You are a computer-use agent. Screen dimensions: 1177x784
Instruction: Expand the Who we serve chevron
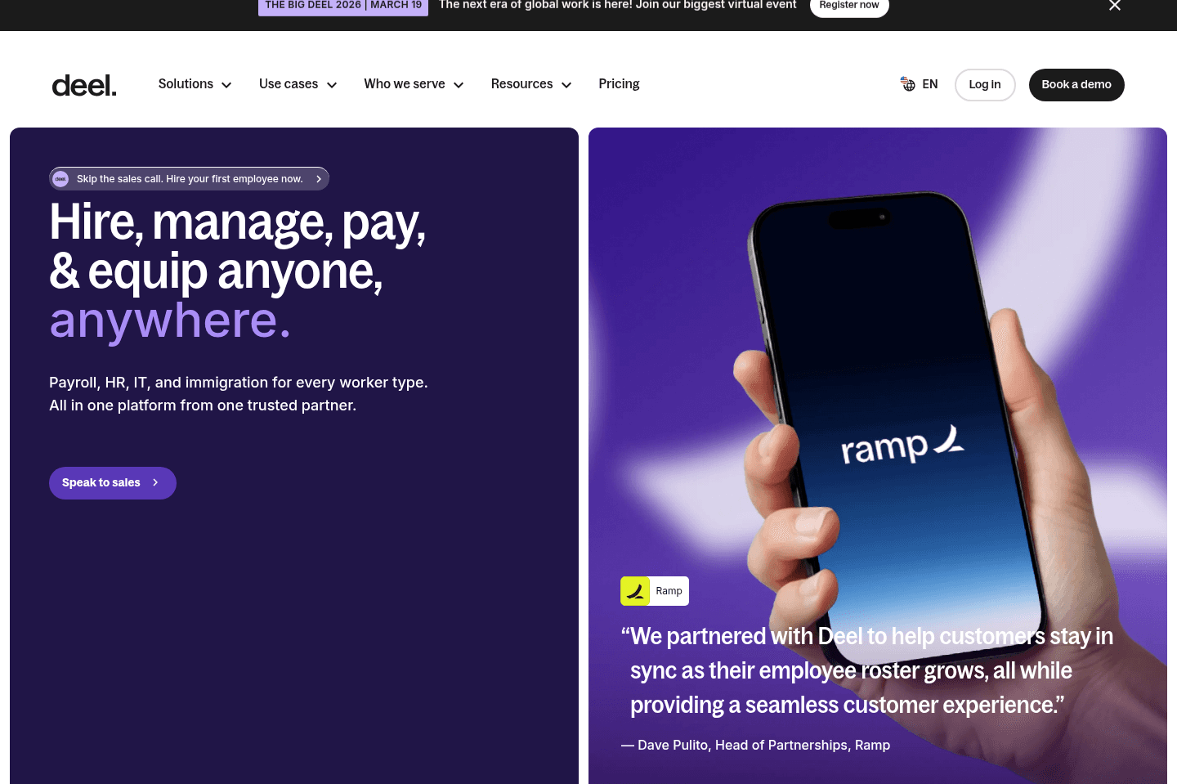pos(459,85)
